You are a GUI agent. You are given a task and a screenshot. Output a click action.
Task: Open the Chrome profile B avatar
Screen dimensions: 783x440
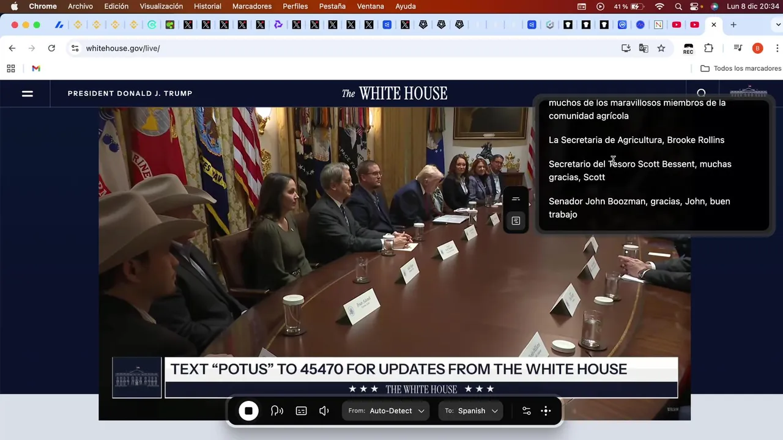[x=757, y=48]
